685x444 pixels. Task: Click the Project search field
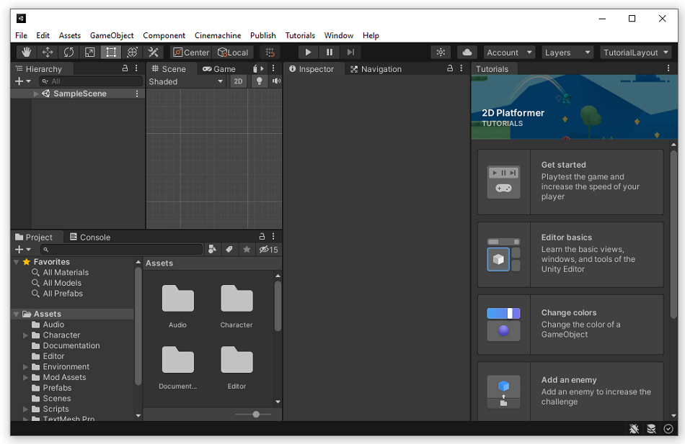(x=121, y=250)
